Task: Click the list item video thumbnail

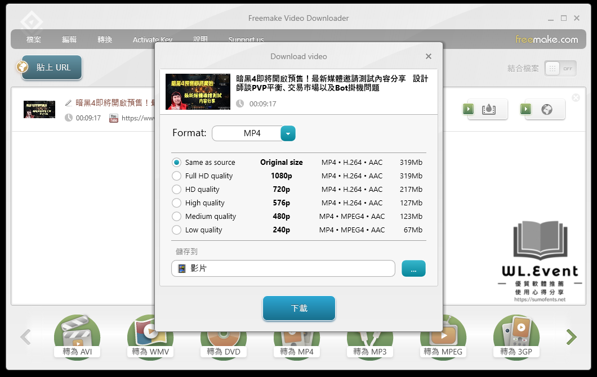Action: click(x=39, y=110)
